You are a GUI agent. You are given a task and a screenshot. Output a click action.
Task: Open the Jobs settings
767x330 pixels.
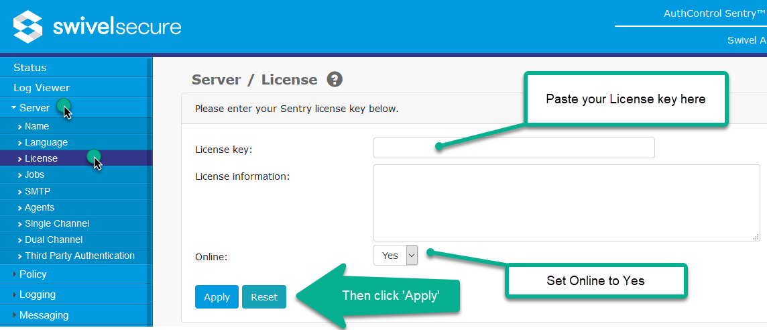[34, 174]
